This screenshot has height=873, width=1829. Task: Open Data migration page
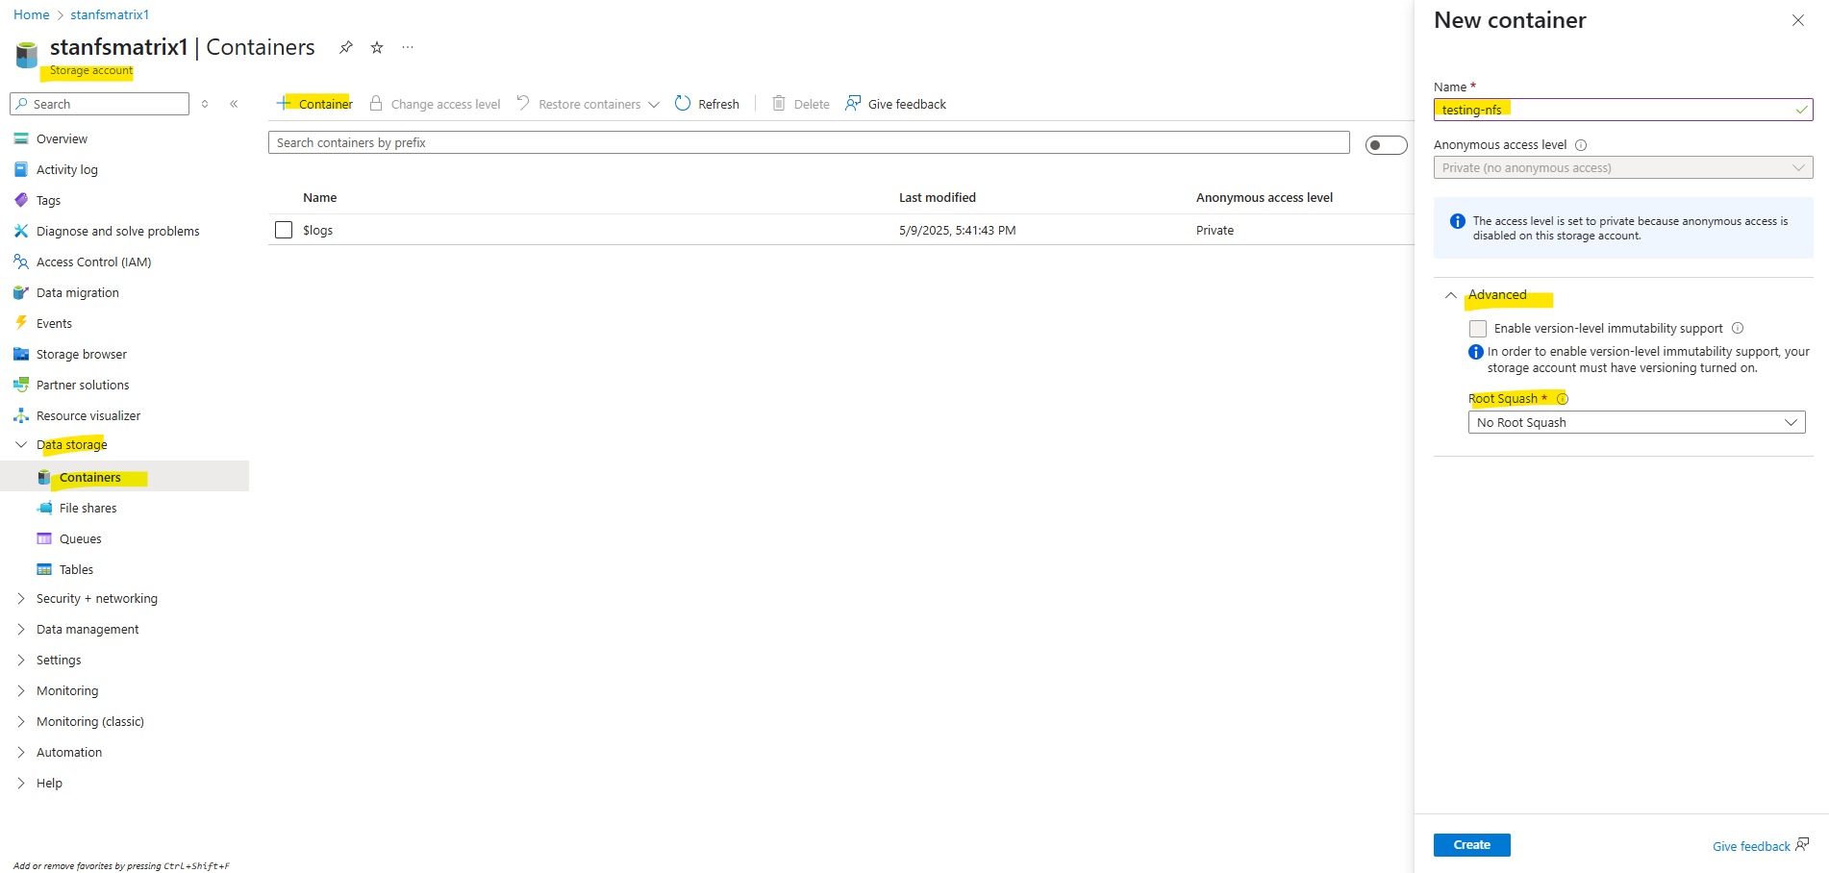77,292
